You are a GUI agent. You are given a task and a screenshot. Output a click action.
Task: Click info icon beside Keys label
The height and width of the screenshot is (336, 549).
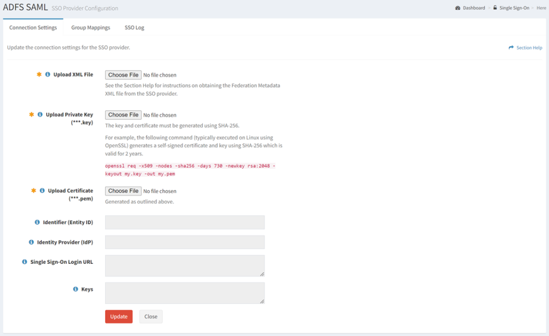[x=75, y=289]
